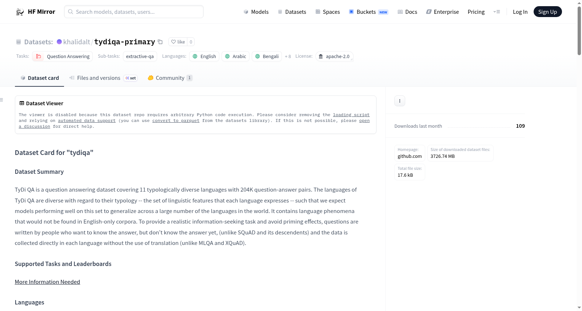
Task: Click the Downloads last month value 109
Action: pos(520,126)
